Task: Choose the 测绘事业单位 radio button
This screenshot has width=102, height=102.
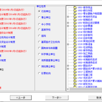Action: [x=39, y=66]
